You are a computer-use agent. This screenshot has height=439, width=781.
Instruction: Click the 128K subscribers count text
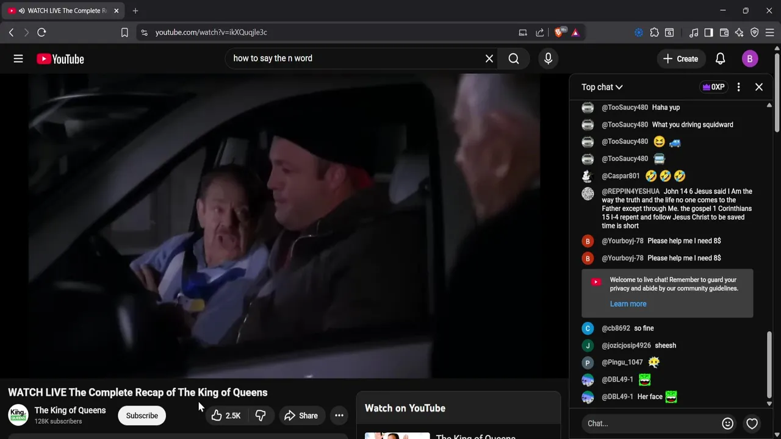coord(58,421)
